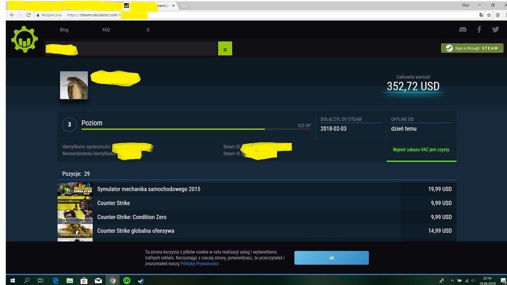This screenshot has width=507, height=285.
Task: Focus the Steam profile search field
Action: click(x=131, y=48)
